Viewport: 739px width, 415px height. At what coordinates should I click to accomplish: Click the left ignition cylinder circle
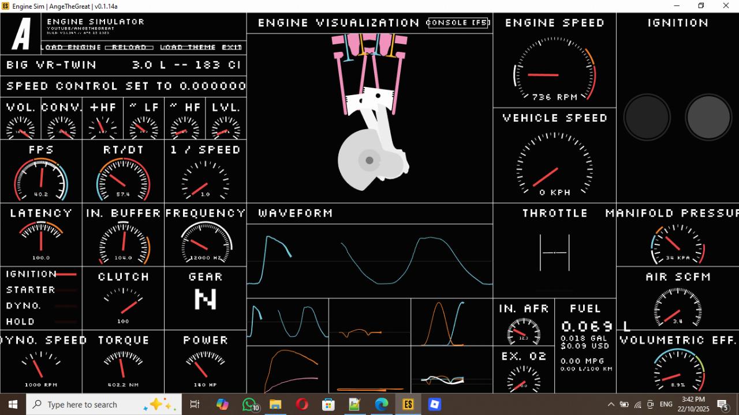(647, 117)
